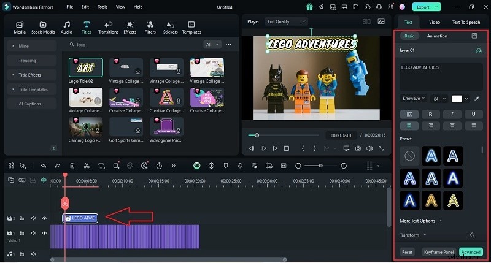Click the player progress bar
The height and width of the screenshot is (263, 491).
point(284,135)
